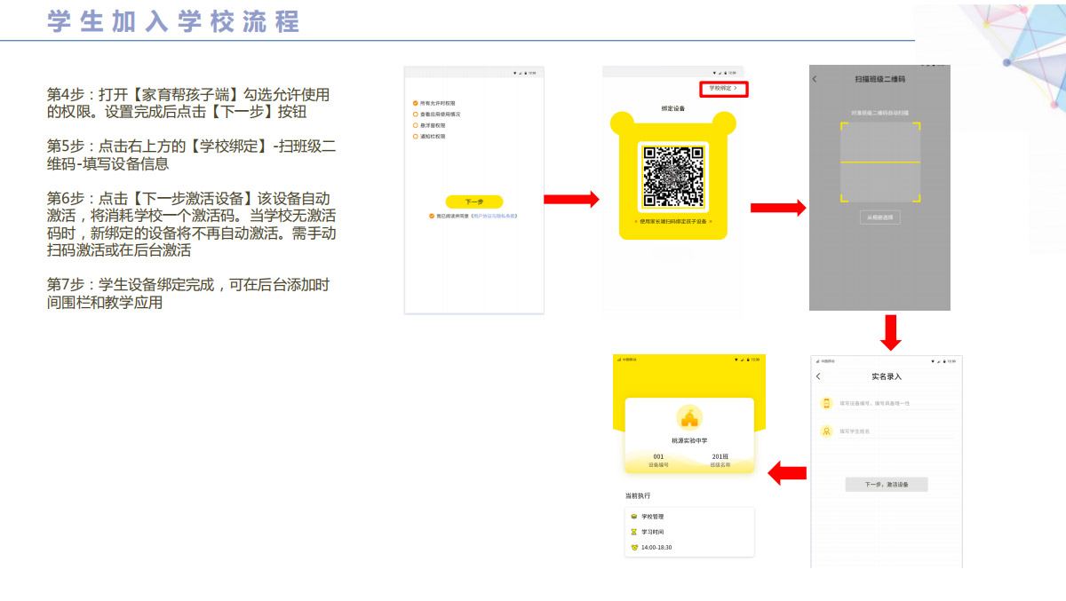Click the 下一步，激活设备 button
1066x601 pixels.
pyautogui.click(x=887, y=485)
